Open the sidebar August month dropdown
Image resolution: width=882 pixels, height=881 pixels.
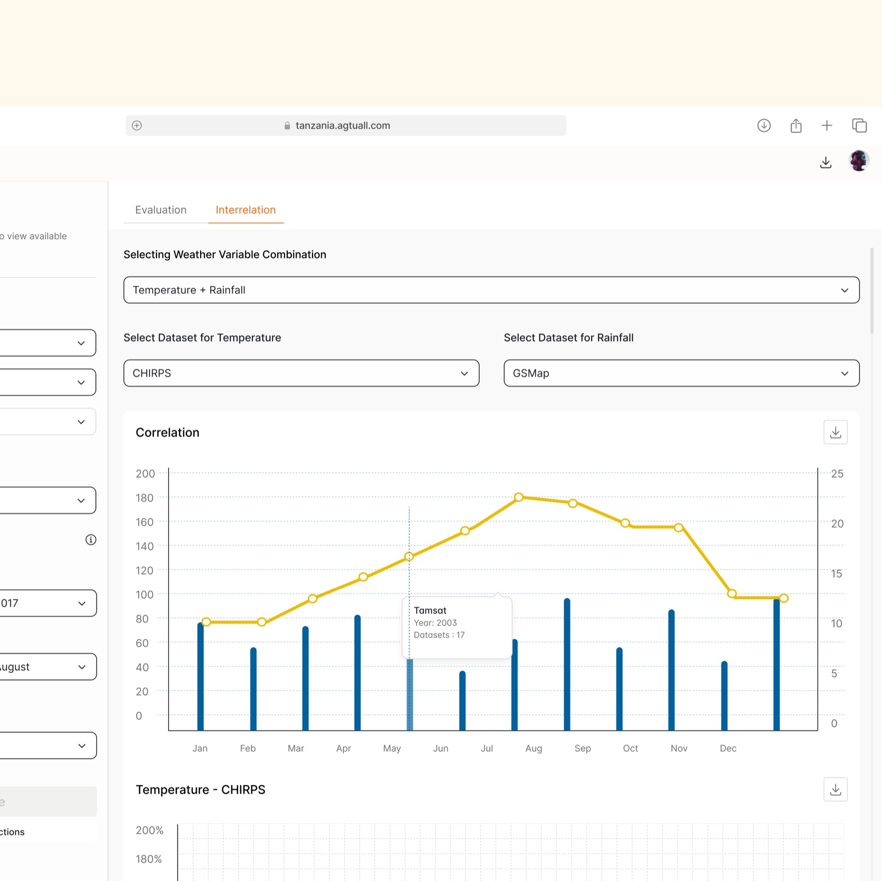click(48, 667)
